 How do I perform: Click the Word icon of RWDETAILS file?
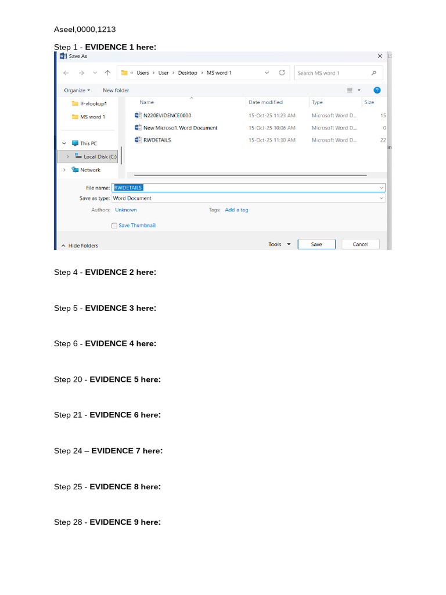coord(138,139)
